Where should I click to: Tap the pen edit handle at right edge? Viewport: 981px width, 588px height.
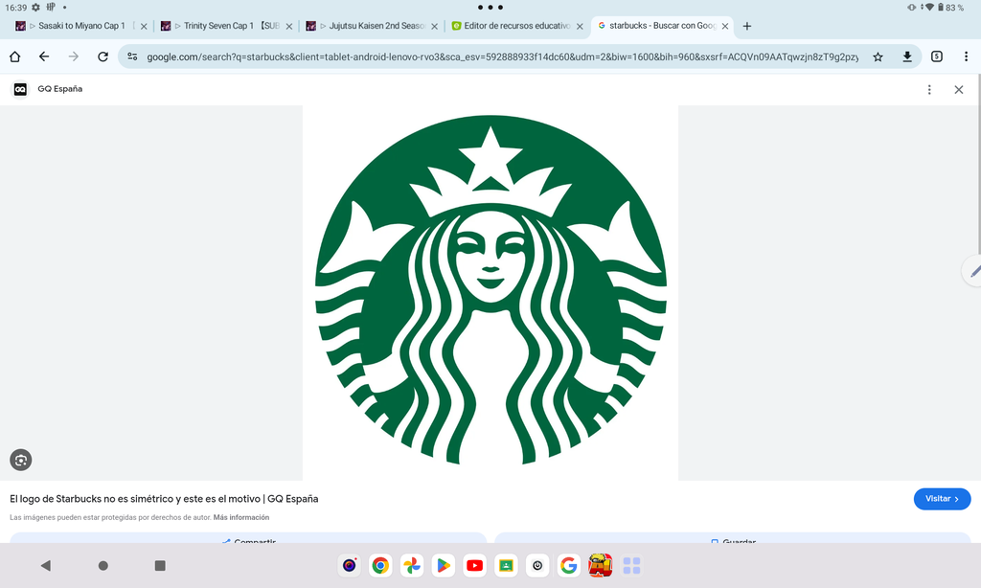[973, 271]
